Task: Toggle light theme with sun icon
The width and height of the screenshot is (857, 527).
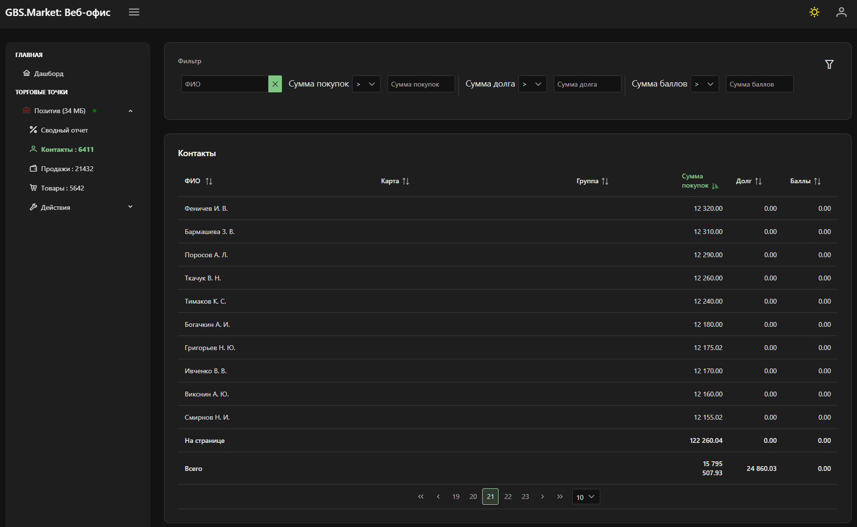Action: 814,12
